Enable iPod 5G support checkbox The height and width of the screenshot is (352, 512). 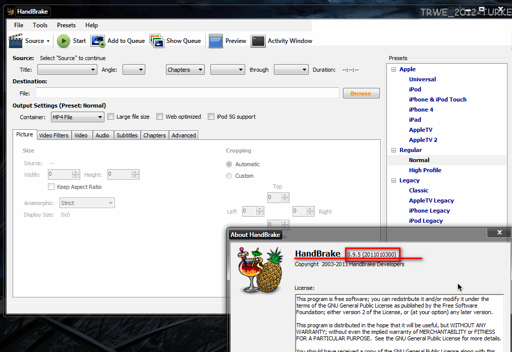211,117
